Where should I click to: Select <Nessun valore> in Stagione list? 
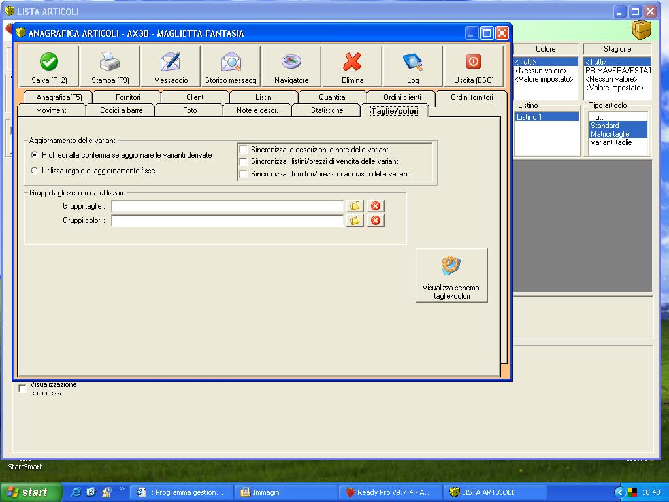click(x=617, y=79)
